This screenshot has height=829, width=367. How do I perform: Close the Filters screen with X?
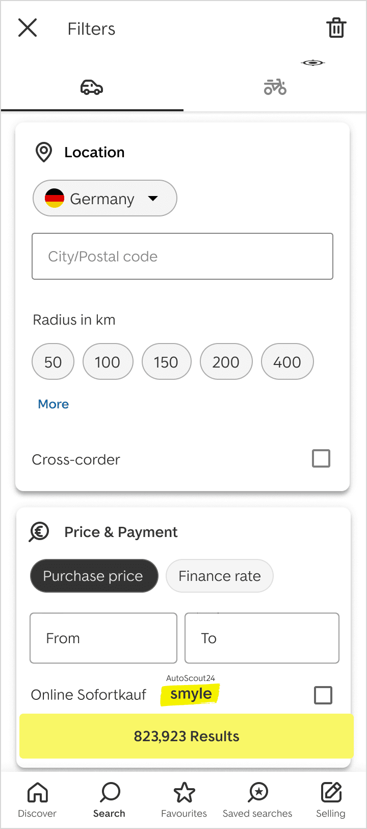click(28, 28)
